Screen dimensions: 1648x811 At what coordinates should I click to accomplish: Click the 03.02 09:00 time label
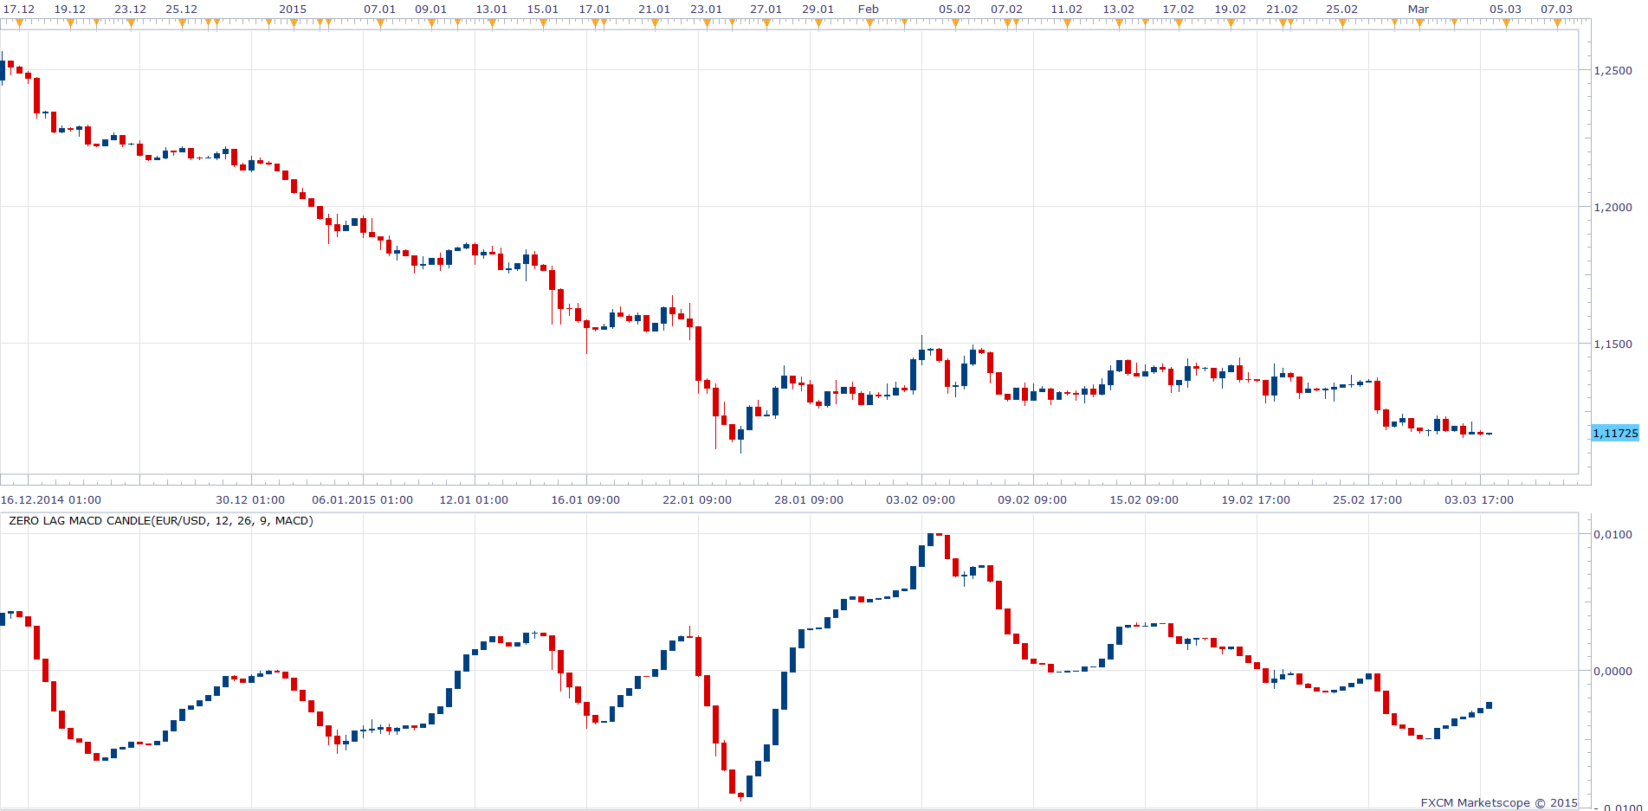tap(921, 500)
